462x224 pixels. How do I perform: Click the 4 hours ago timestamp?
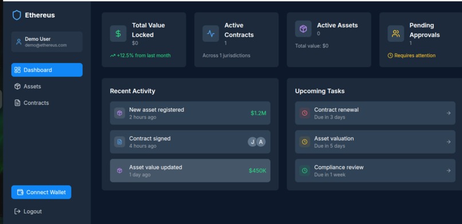tap(143, 146)
